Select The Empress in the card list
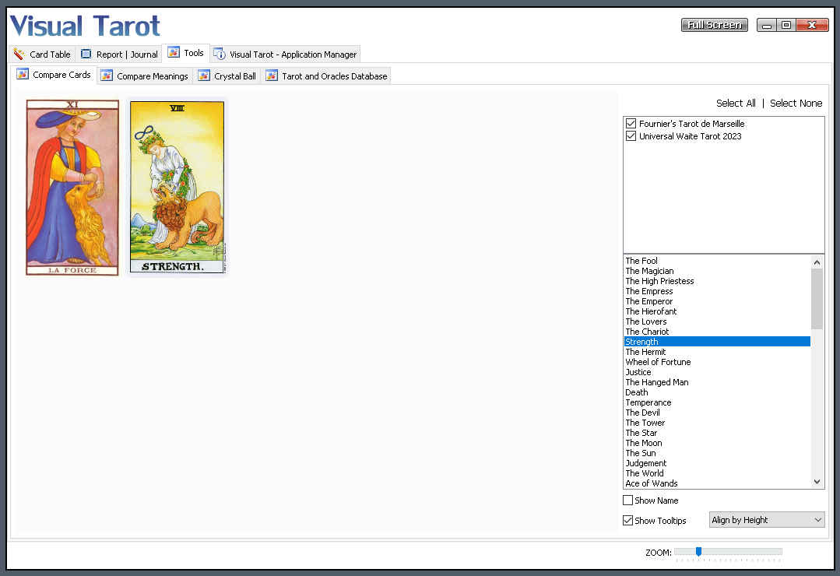Screen dimensions: 840x576 (x=717, y=291)
